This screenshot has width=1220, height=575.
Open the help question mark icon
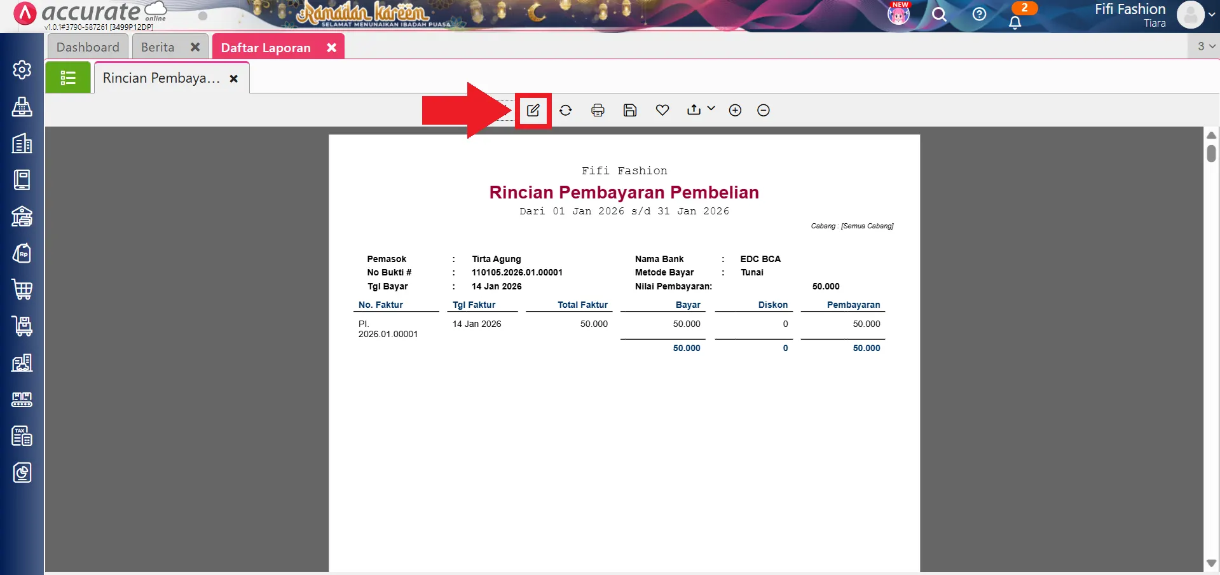979,15
